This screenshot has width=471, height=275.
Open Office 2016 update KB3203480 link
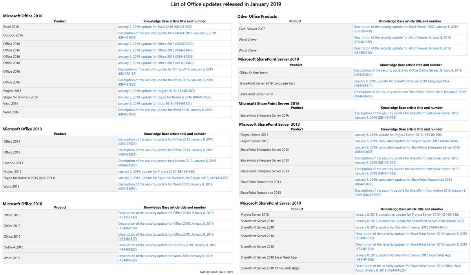pos(155,63)
